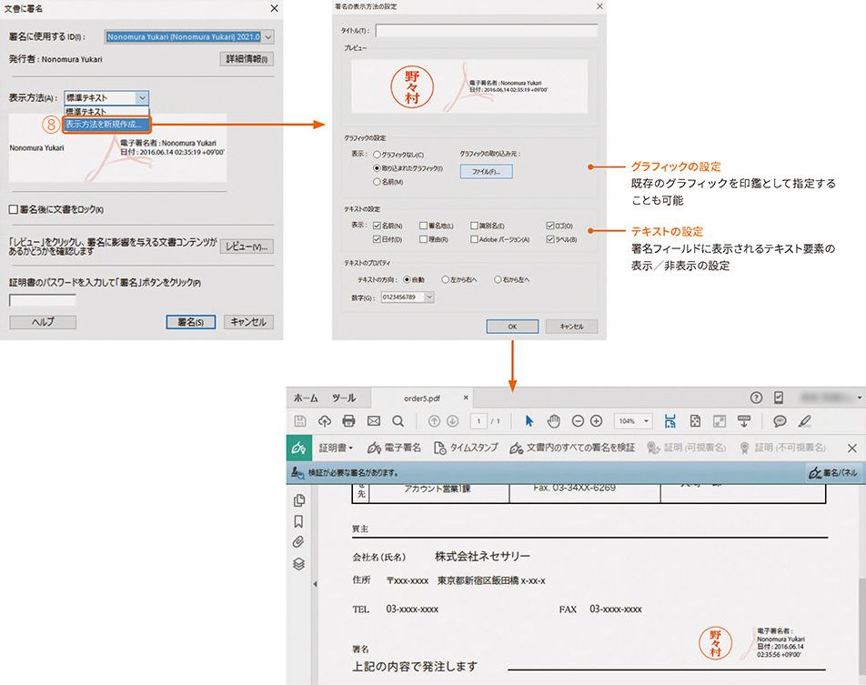Screen dimensions: 866x685
Task: Enable the '識別名(E)' checkbox
Action: [474, 226]
